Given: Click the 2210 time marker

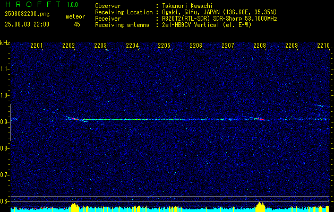Looking at the screenshot, I should [323, 46].
